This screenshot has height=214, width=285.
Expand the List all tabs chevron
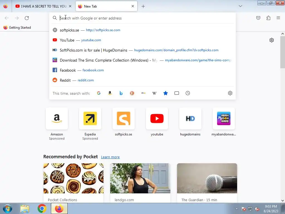click(240, 6)
